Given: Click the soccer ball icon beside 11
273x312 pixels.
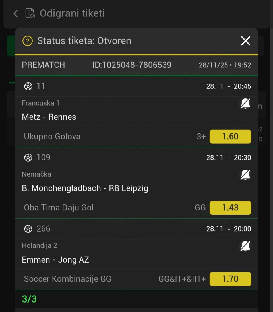Looking at the screenshot, I should 28,86.
